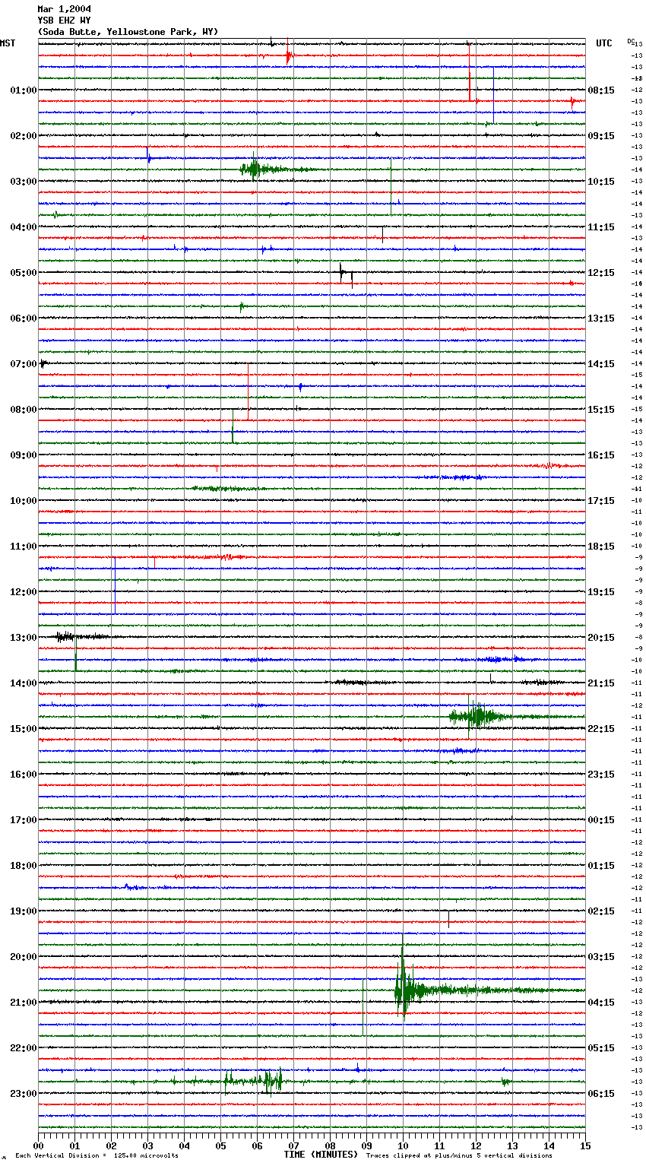Viewport: 646px width, 1166px height.
Task: Select the '16:15' UTC row label
Action: point(601,455)
